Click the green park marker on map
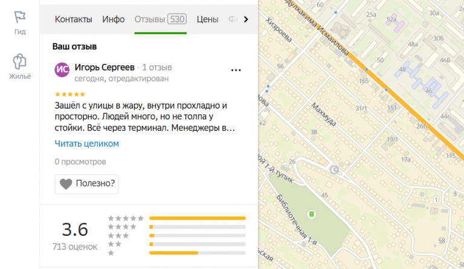This screenshot has width=464, height=269. point(311,214)
